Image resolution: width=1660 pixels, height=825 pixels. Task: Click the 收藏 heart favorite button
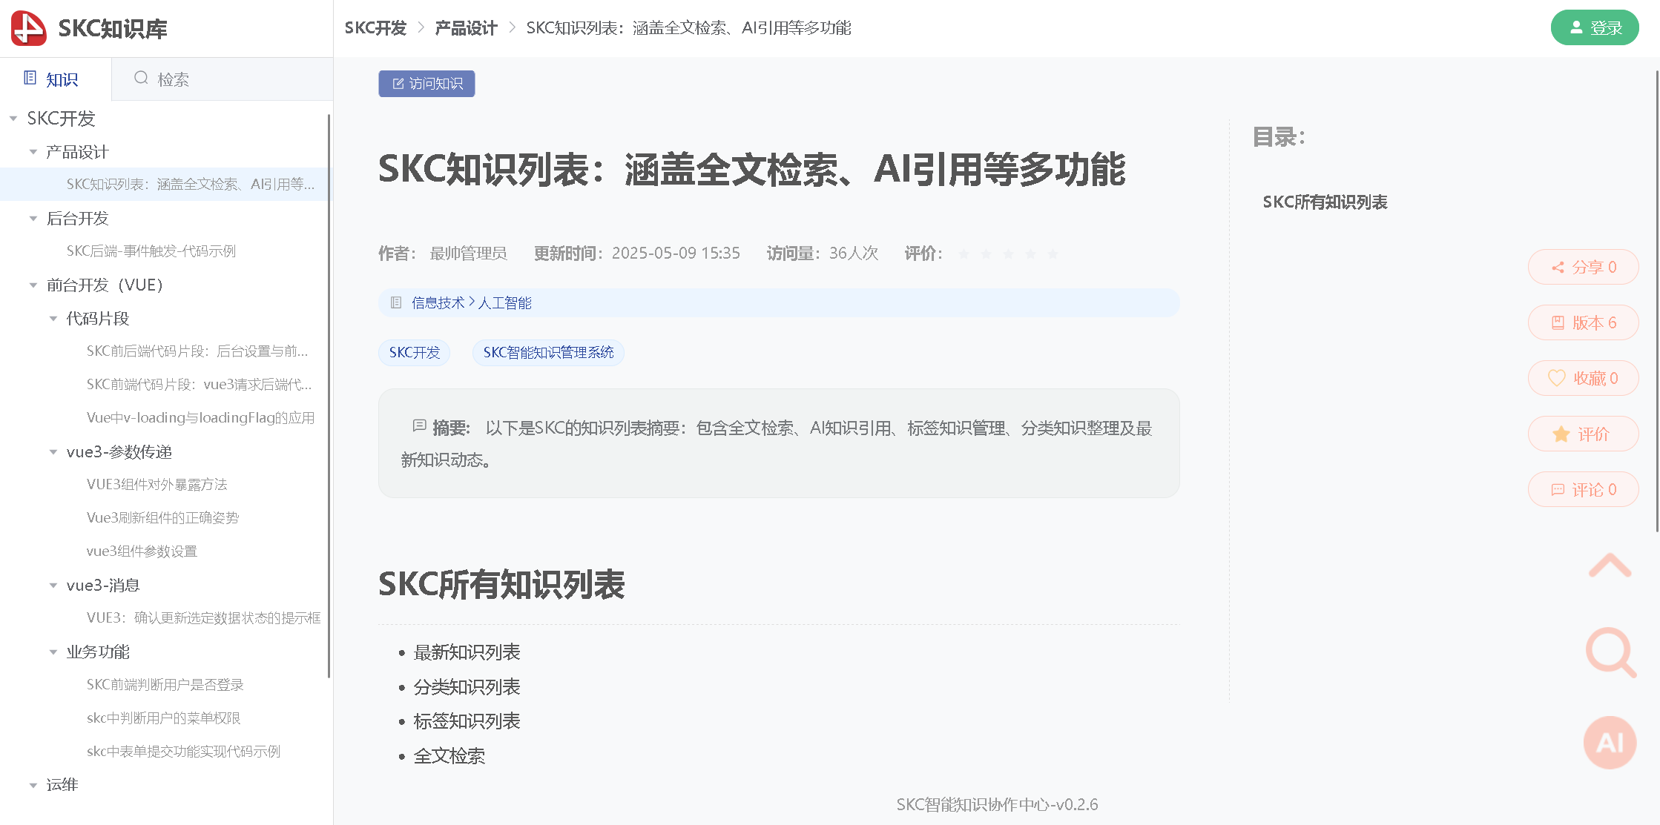point(1583,378)
